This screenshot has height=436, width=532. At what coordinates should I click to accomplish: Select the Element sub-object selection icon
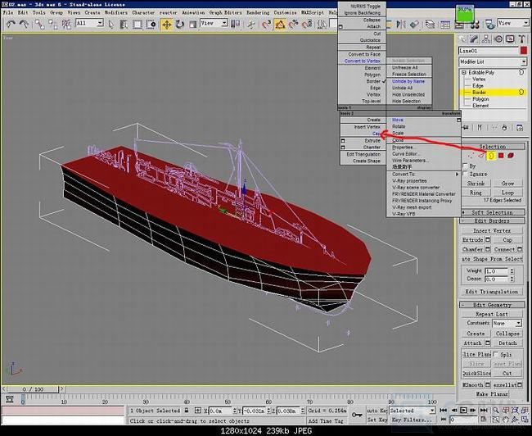pyautogui.click(x=511, y=155)
